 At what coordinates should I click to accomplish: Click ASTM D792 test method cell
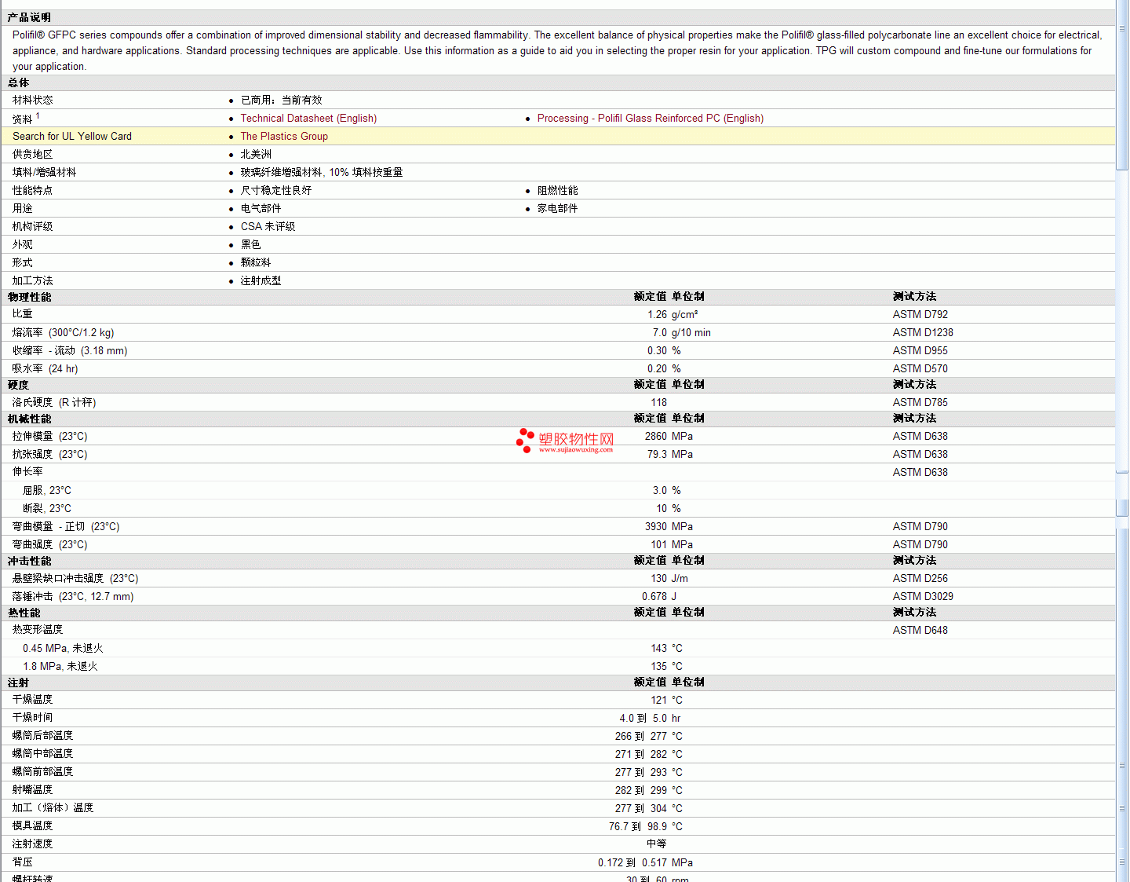pos(920,314)
